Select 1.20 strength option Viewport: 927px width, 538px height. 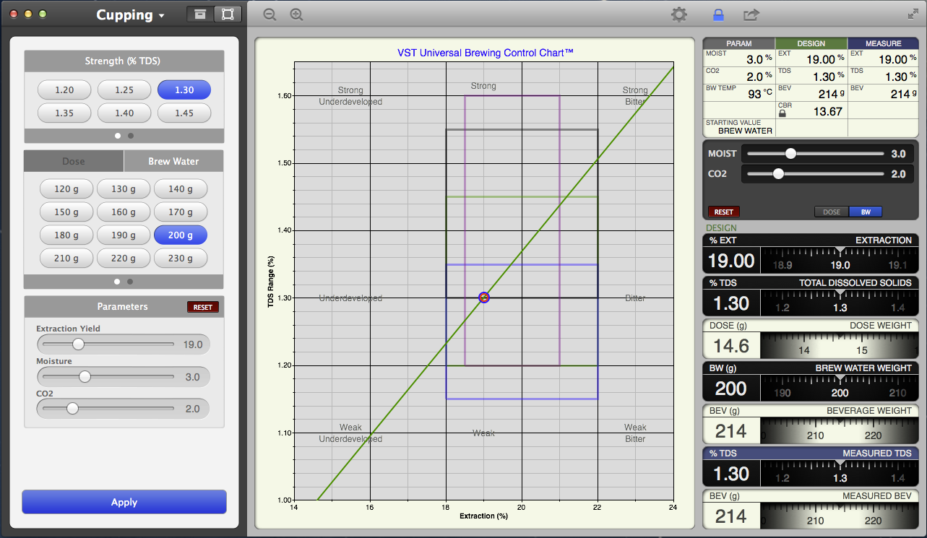[x=64, y=90]
